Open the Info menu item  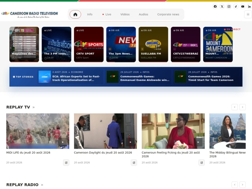(90, 14)
